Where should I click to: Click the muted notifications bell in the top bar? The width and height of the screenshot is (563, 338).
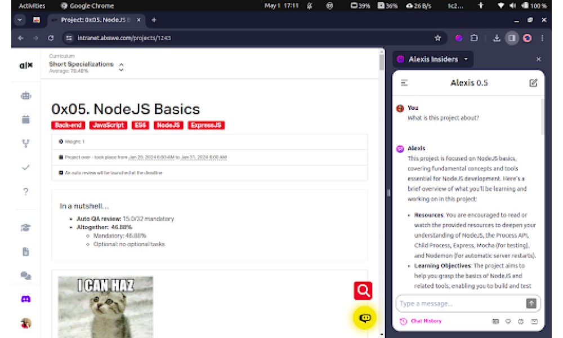pyautogui.click(x=310, y=6)
